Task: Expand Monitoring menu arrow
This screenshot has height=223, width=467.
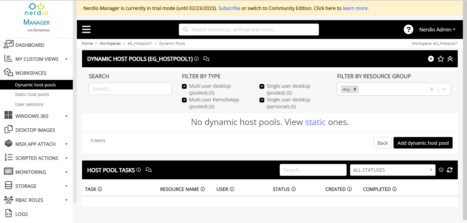Action: (66, 172)
